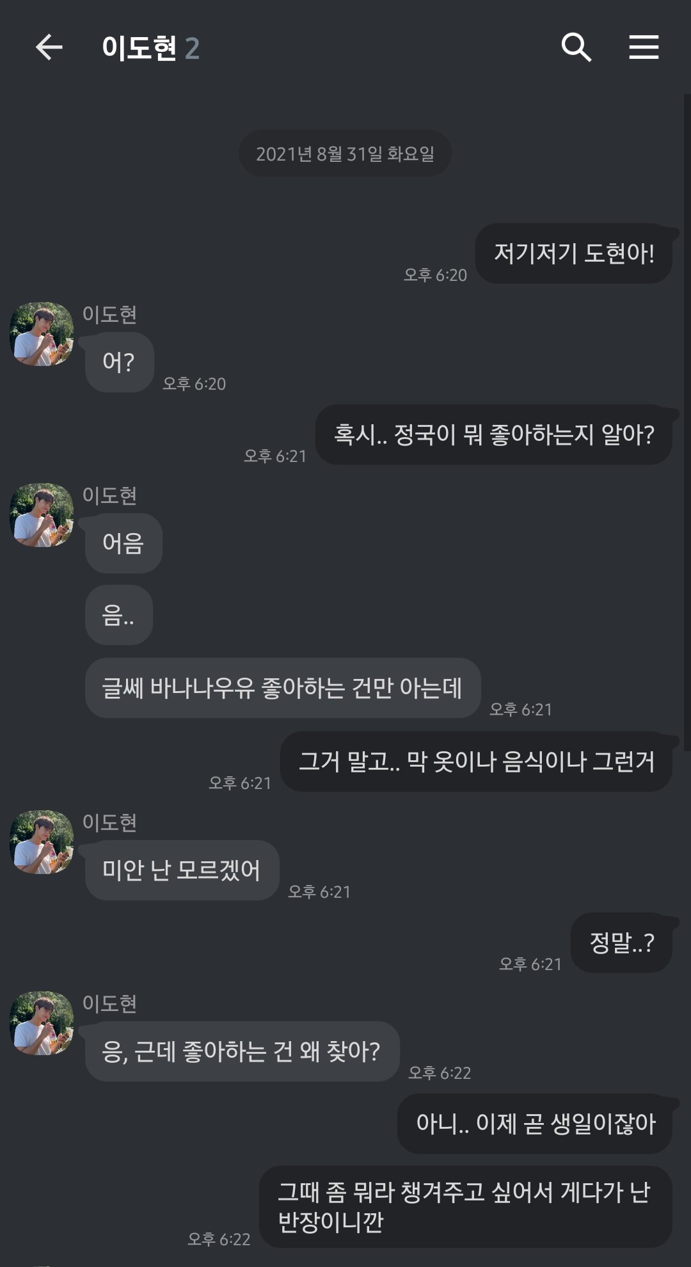Viewport: 691px width, 1267px height.
Task: Tap 이도현's avatar beside '좋아하는 건 왜 찾아?'
Action: pos(42,1024)
